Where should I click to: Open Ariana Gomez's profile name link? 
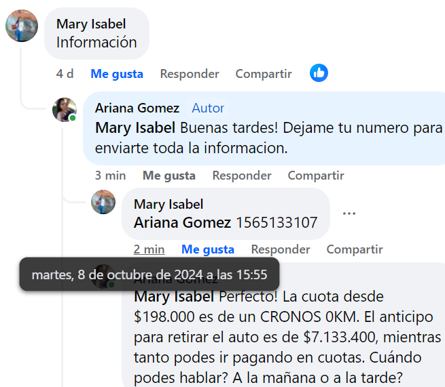[x=137, y=108]
